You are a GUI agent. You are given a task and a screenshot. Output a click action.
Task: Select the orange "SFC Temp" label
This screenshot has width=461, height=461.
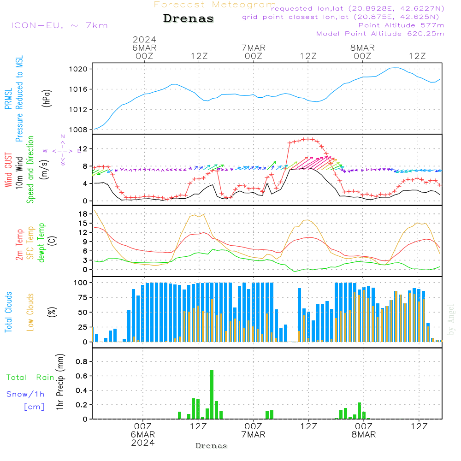[30, 243]
